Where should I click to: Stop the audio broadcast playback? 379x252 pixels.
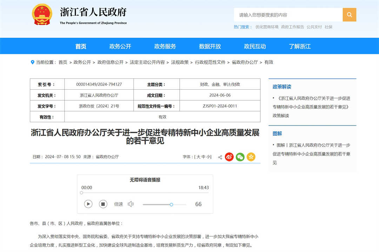[x=103, y=204]
